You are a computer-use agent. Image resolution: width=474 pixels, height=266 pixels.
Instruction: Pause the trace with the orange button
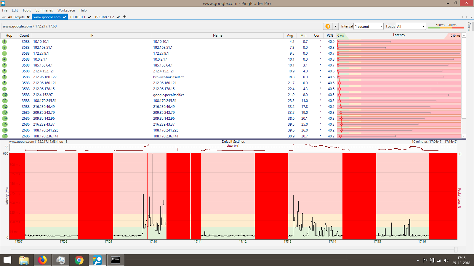[328, 26]
